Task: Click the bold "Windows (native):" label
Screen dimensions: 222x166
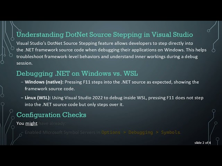Action: 44,82
